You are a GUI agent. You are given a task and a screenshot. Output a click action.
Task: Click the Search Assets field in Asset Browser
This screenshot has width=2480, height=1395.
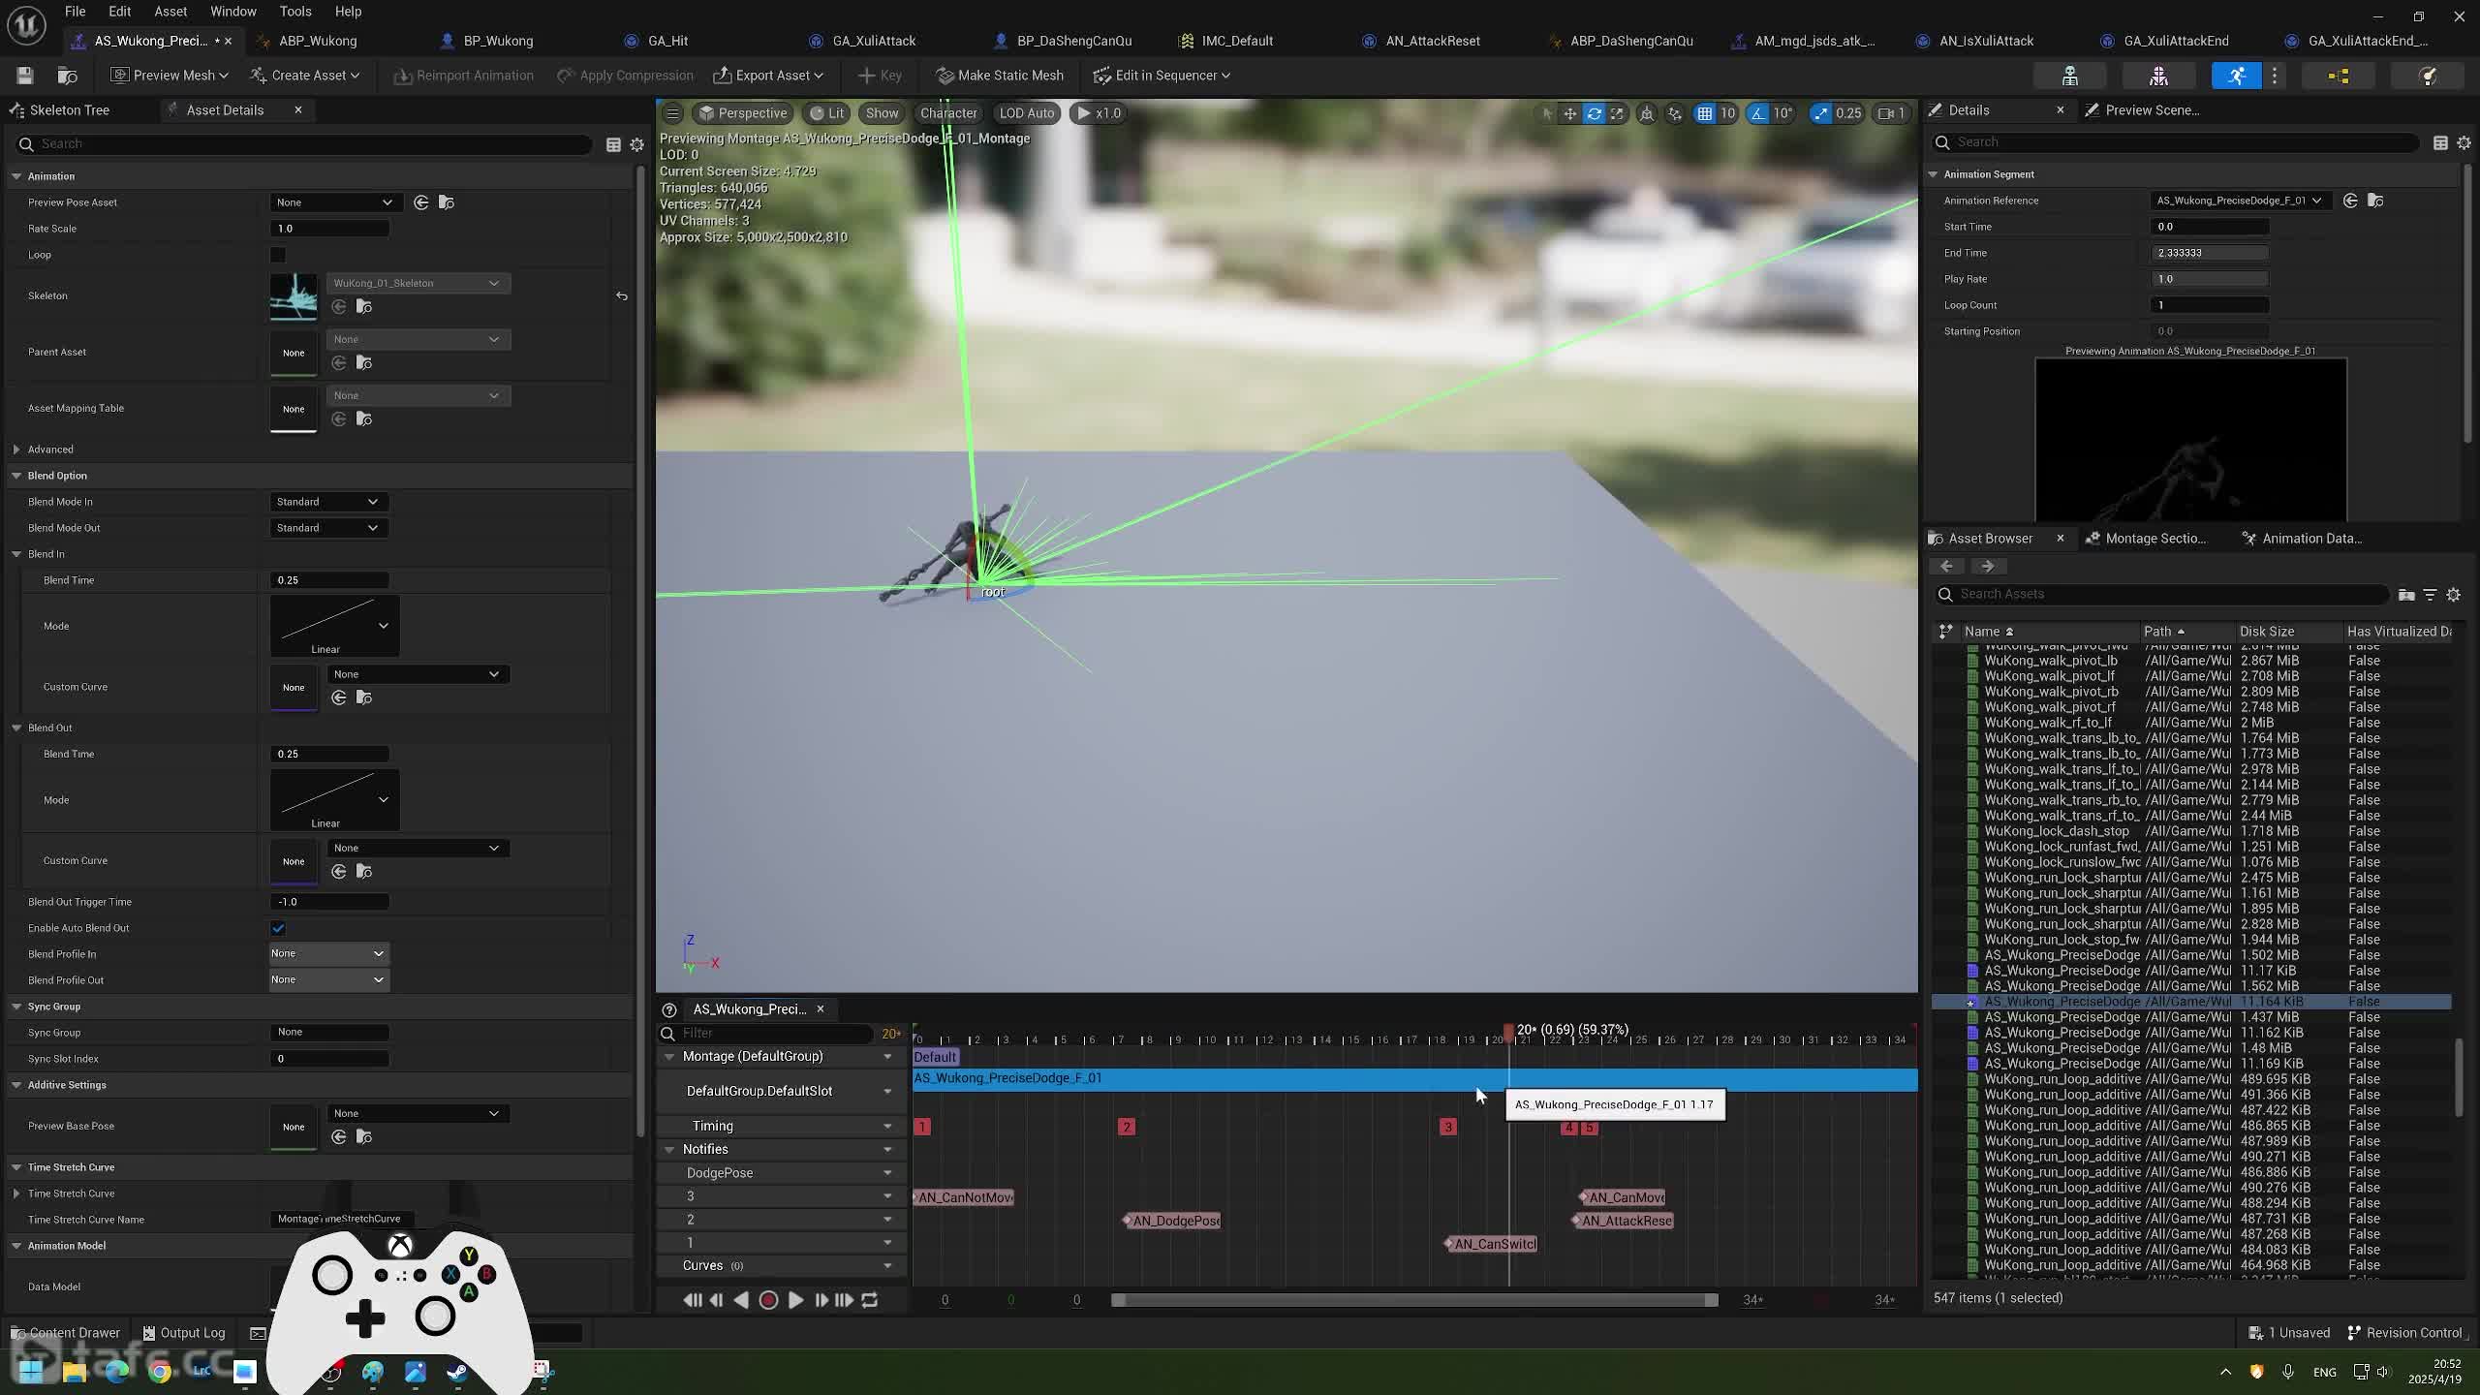pyautogui.click(x=2162, y=594)
